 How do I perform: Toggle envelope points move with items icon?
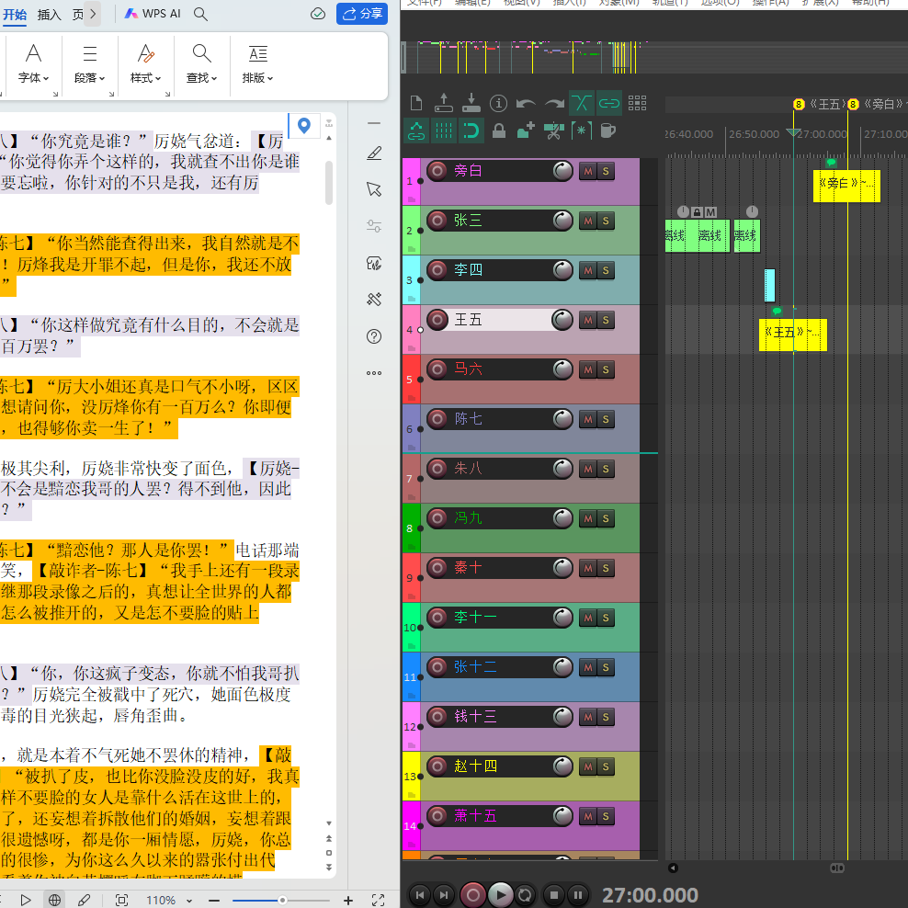tap(415, 131)
